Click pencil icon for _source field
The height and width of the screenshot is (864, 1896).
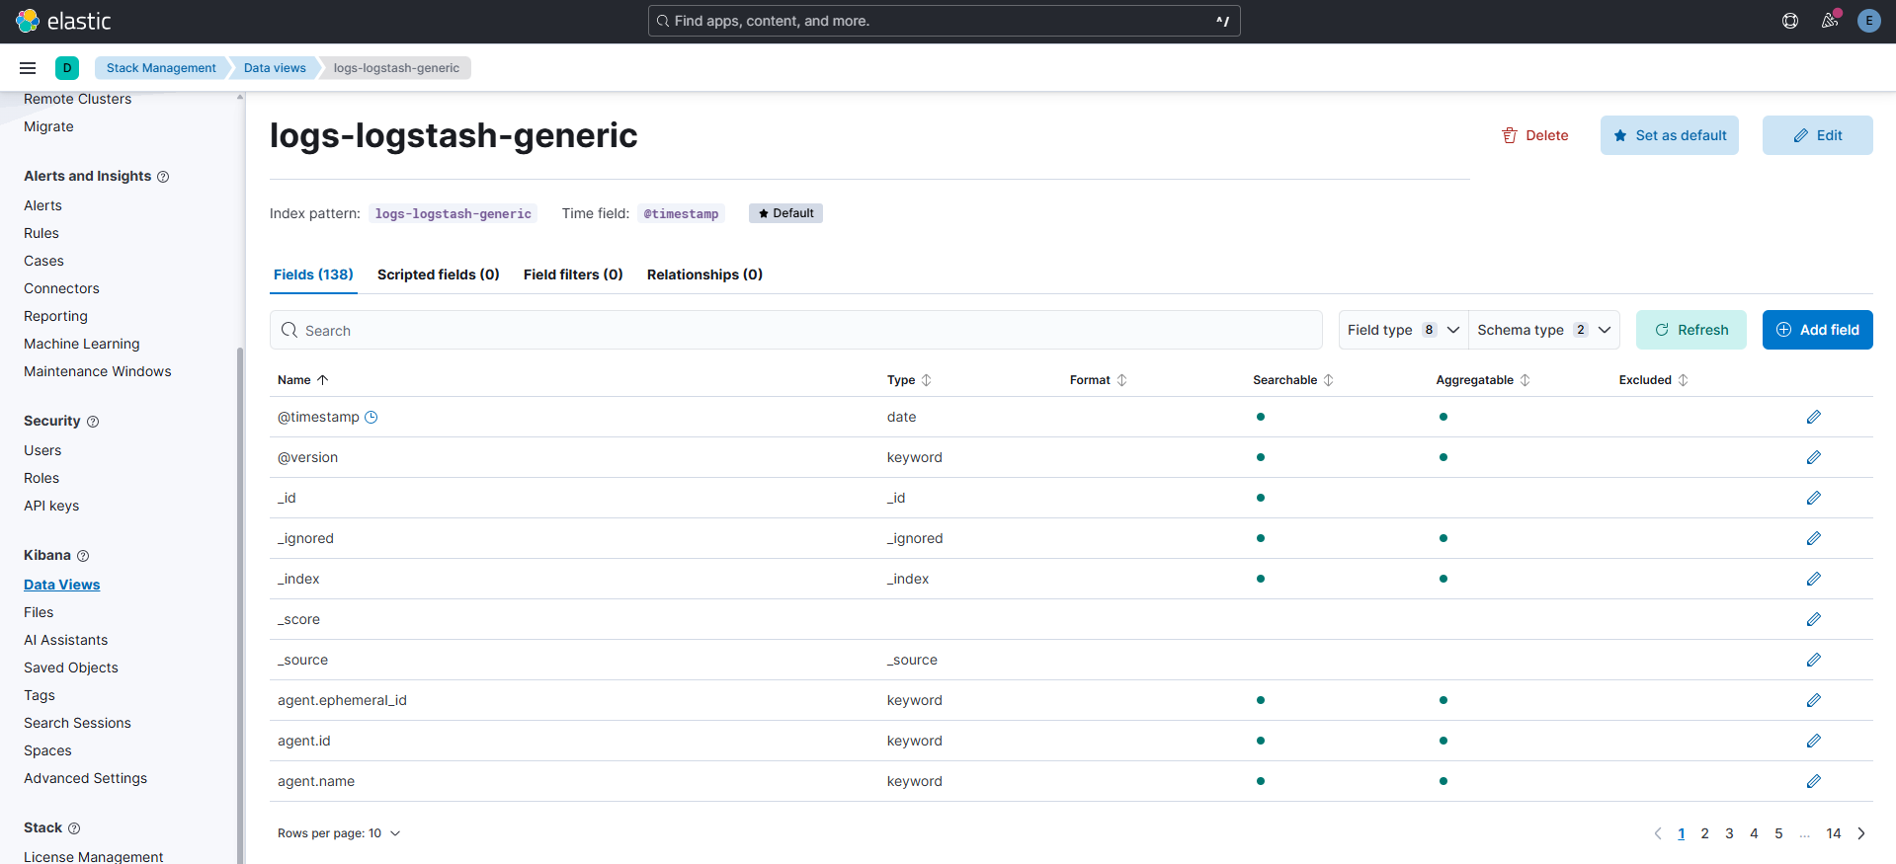click(1813, 660)
